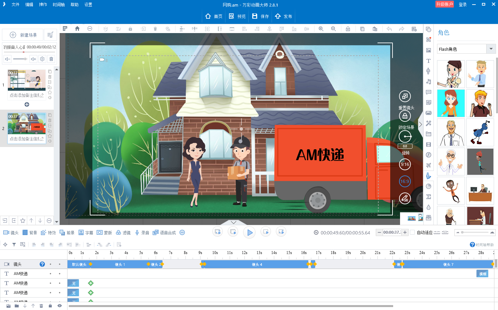Open the text tool in right sidebar
Screen dimensions: 498x310
[428, 61]
